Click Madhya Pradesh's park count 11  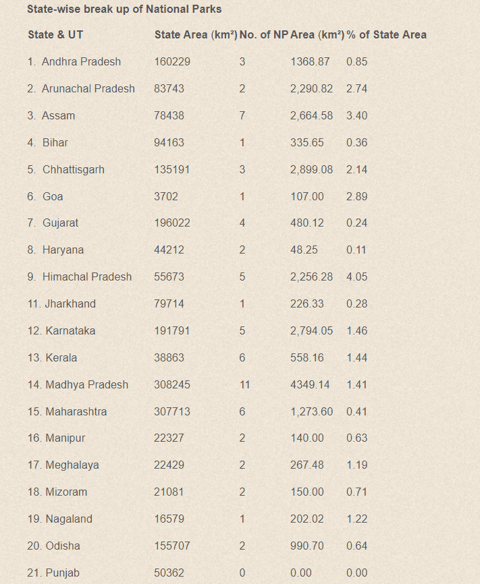244,384
